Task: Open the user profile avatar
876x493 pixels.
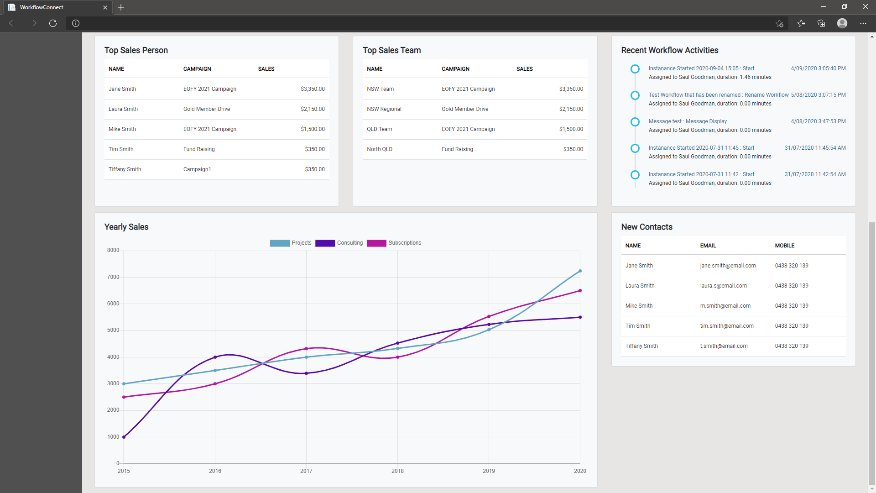Action: click(x=842, y=23)
